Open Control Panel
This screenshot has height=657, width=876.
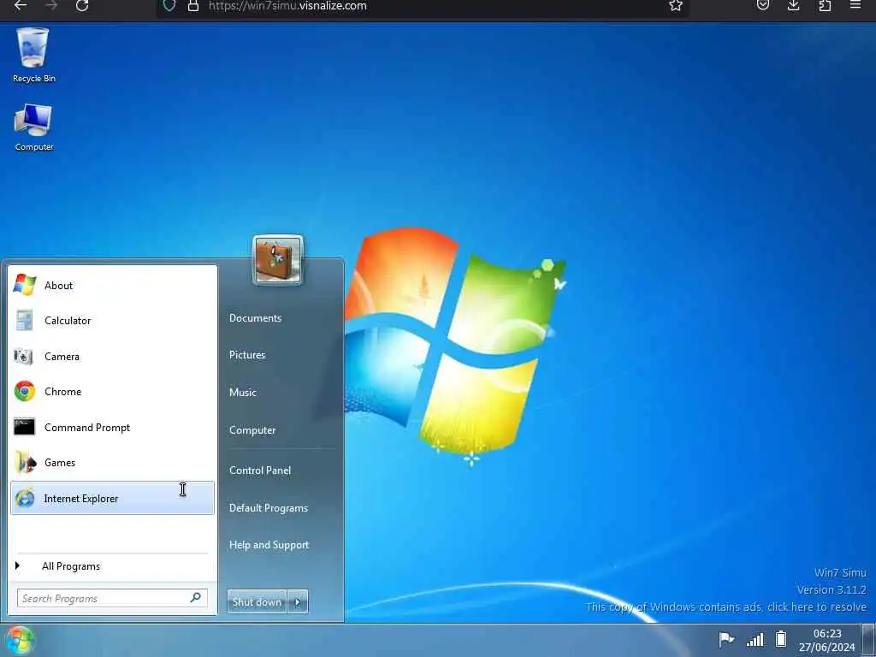point(260,471)
